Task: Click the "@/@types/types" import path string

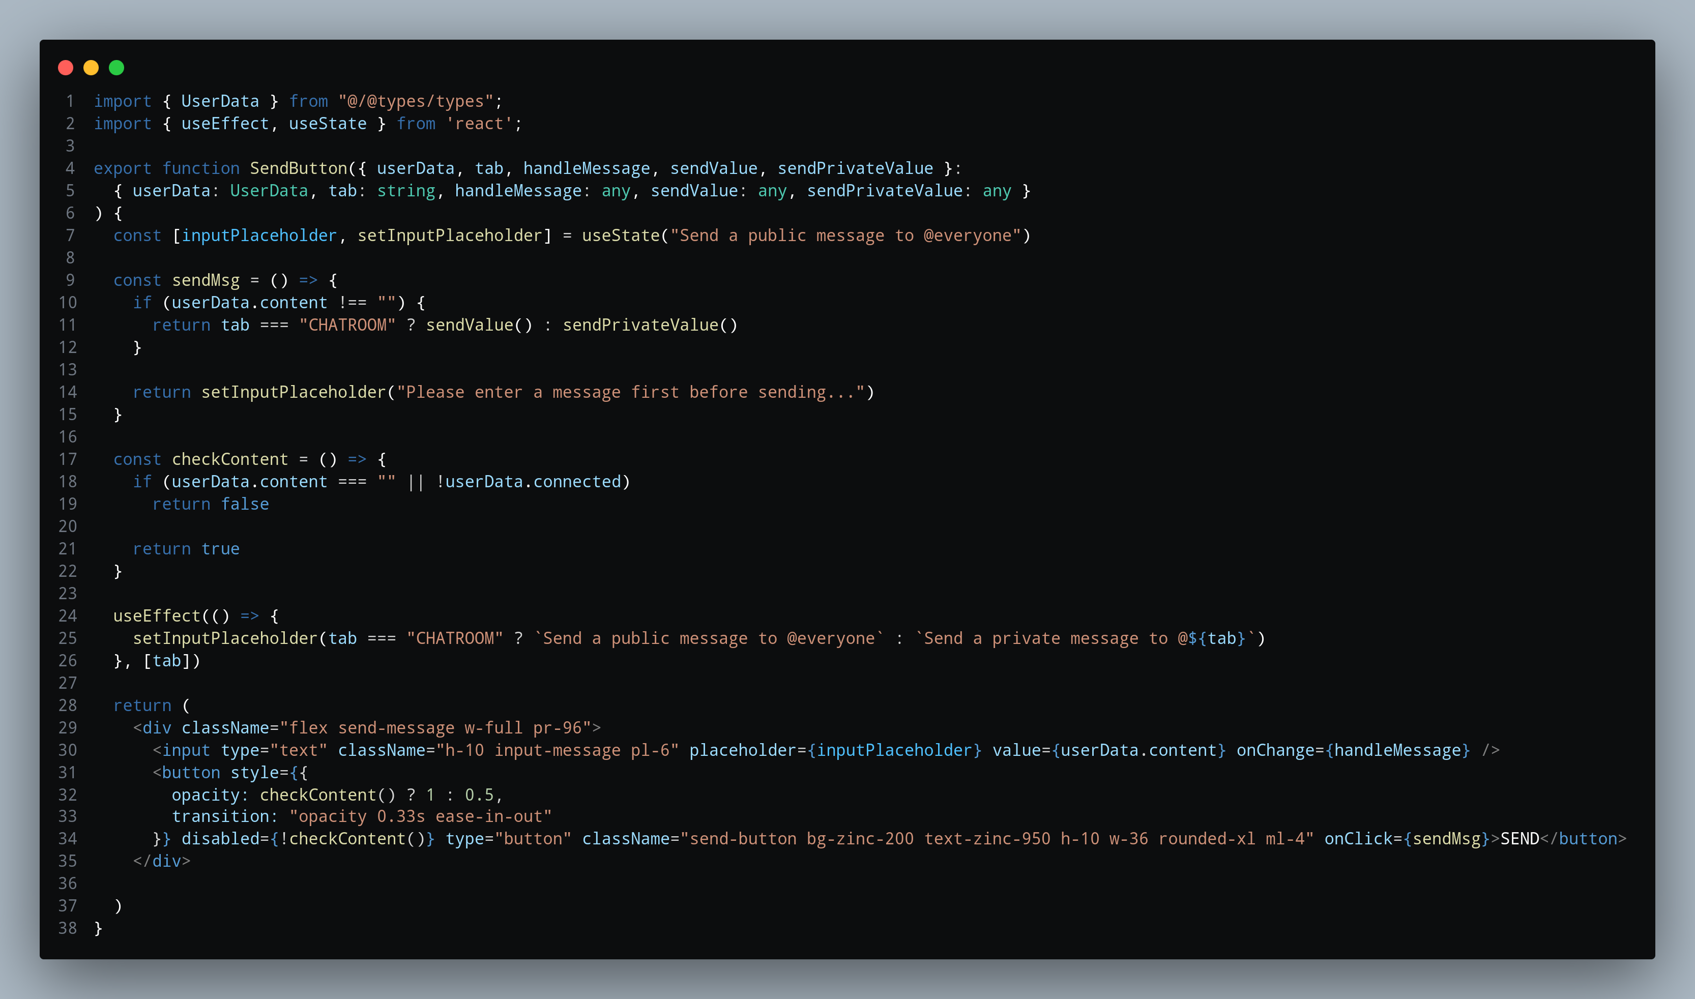Action: [x=416, y=101]
